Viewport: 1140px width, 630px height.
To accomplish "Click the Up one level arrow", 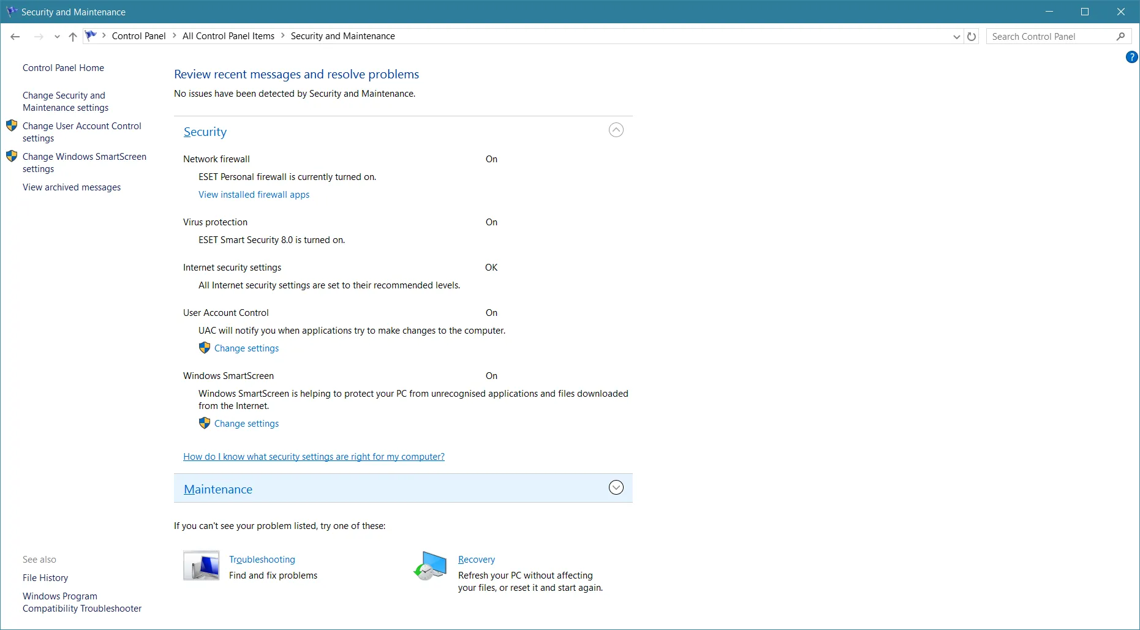I will coord(73,37).
